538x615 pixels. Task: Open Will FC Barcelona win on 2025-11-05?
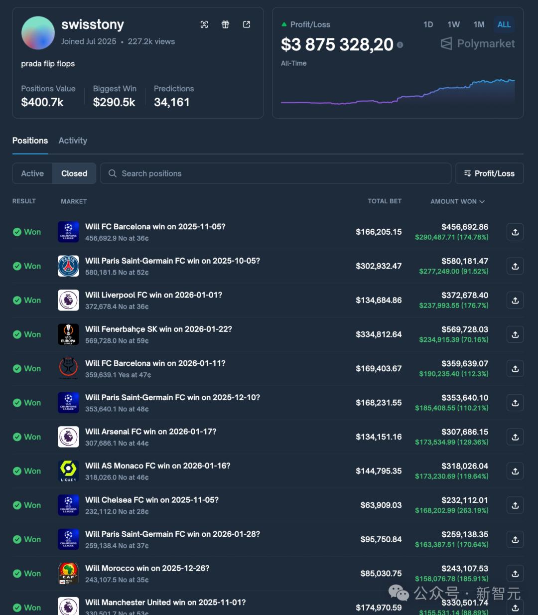(155, 227)
